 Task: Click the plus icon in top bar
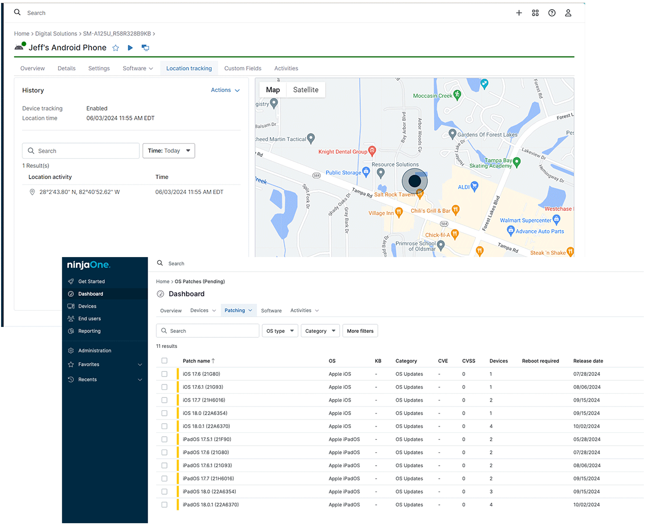click(519, 13)
